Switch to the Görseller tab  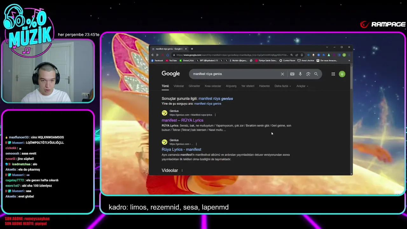click(194, 86)
